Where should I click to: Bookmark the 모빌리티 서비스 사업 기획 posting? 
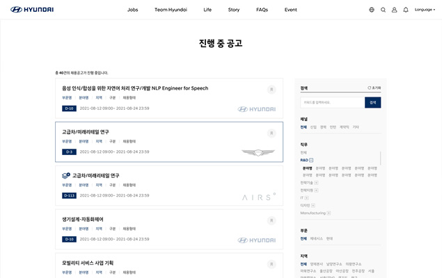[x=271, y=264]
